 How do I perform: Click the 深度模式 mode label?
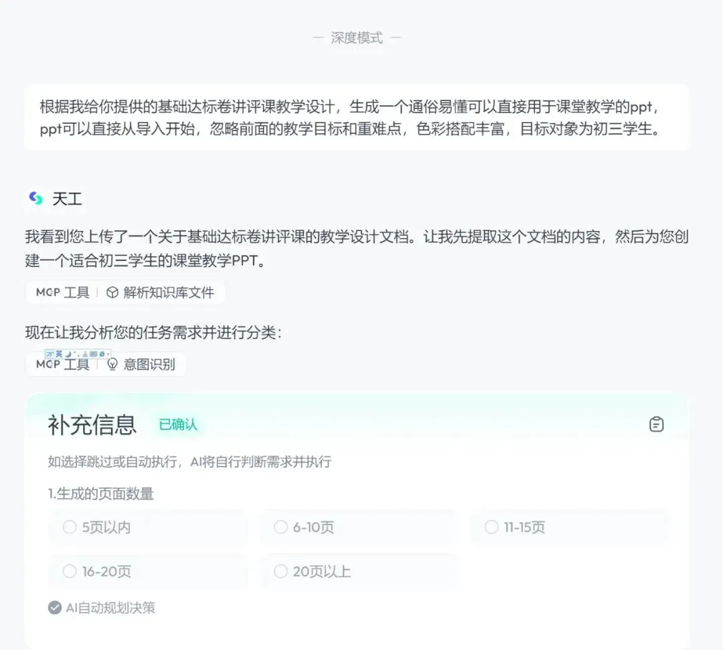[x=358, y=37]
